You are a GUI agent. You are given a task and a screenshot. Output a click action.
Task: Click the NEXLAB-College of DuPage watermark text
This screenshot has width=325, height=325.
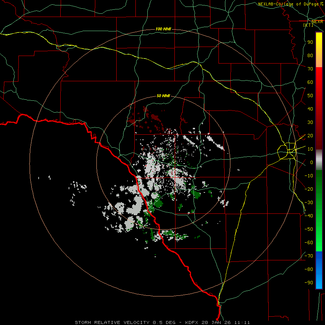[x=291, y=4]
